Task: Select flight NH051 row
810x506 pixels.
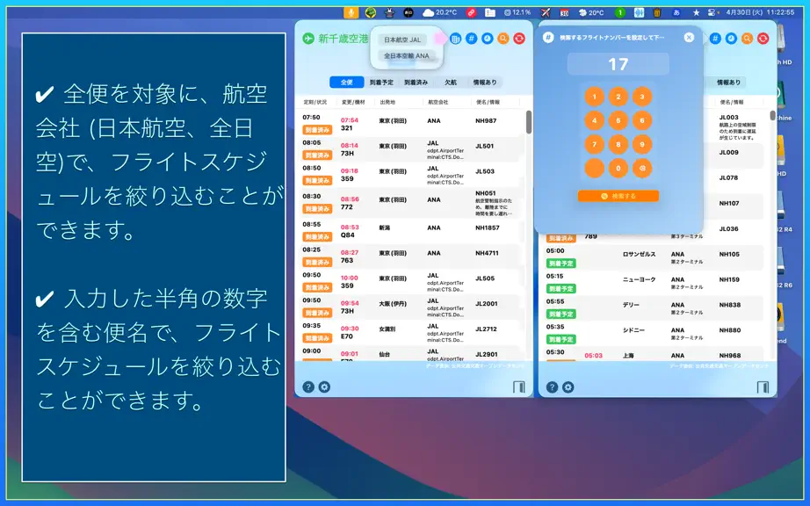Action: tap(412, 203)
